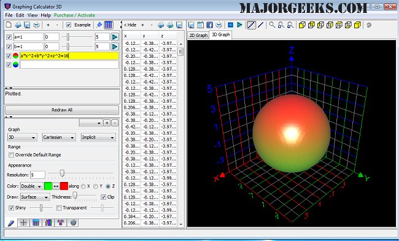Click the magnifier zoom icon in the graph toolbar
The image size is (399, 241).
272,25
